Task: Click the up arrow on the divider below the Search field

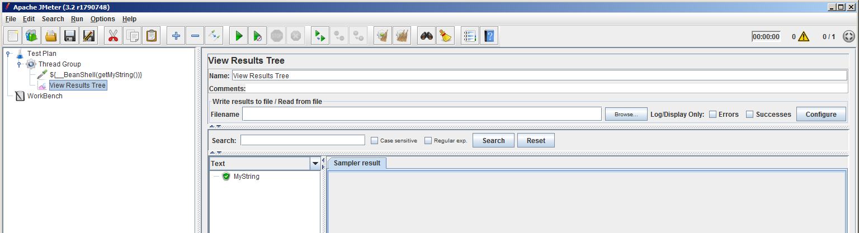Action: [x=213, y=152]
